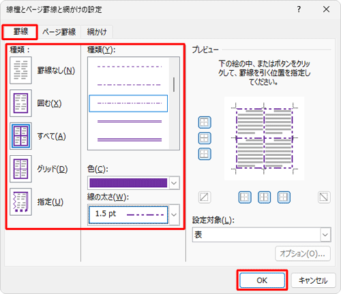The height and width of the screenshot is (294, 341).
Task: Click the オプション(O)... button
Action: pyautogui.click(x=303, y=253)
